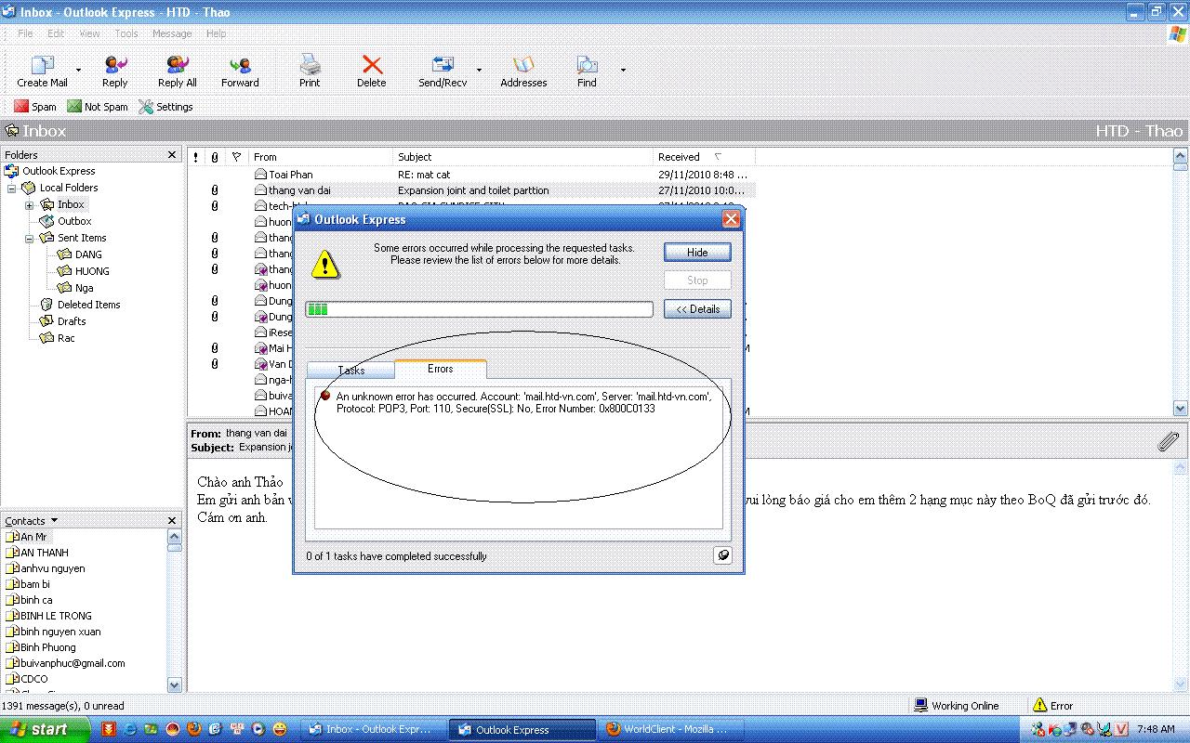The height and width of the screenshot is (743, 1190).
Task: Sort by the priority exclamation column
Action: pyautogui.click(x=196, y=157)
